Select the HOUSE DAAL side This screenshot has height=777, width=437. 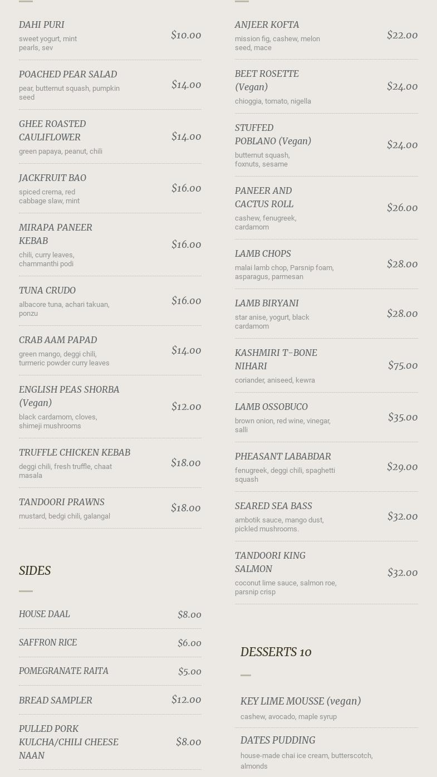pos(45,614)
